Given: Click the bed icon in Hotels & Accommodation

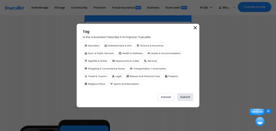Looking at the screenshot, I should pyautogui.click(x=149, y=53).
